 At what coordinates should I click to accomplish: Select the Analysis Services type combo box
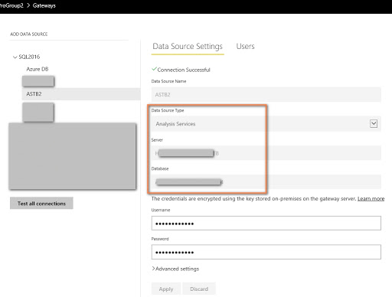266,124
